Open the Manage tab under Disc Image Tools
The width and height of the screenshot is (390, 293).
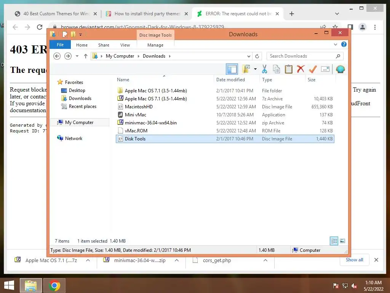click(x=155, y=45)
